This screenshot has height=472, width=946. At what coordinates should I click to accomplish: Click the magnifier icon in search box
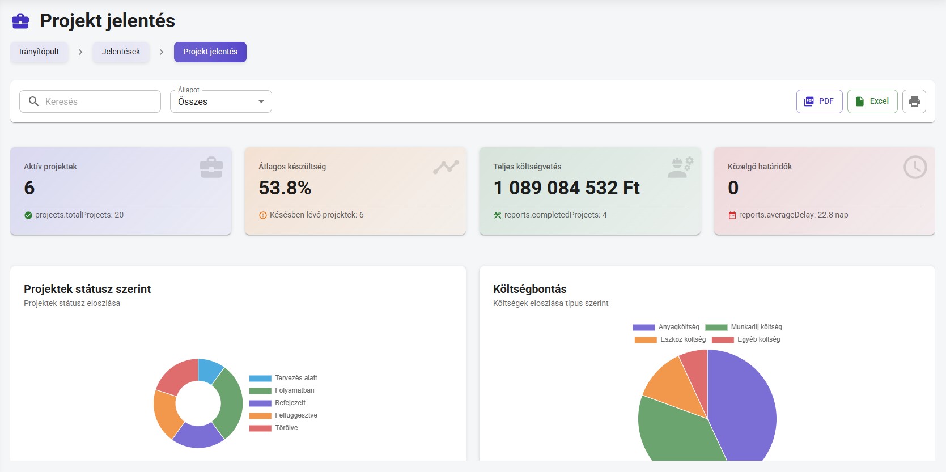click(33, 101)
